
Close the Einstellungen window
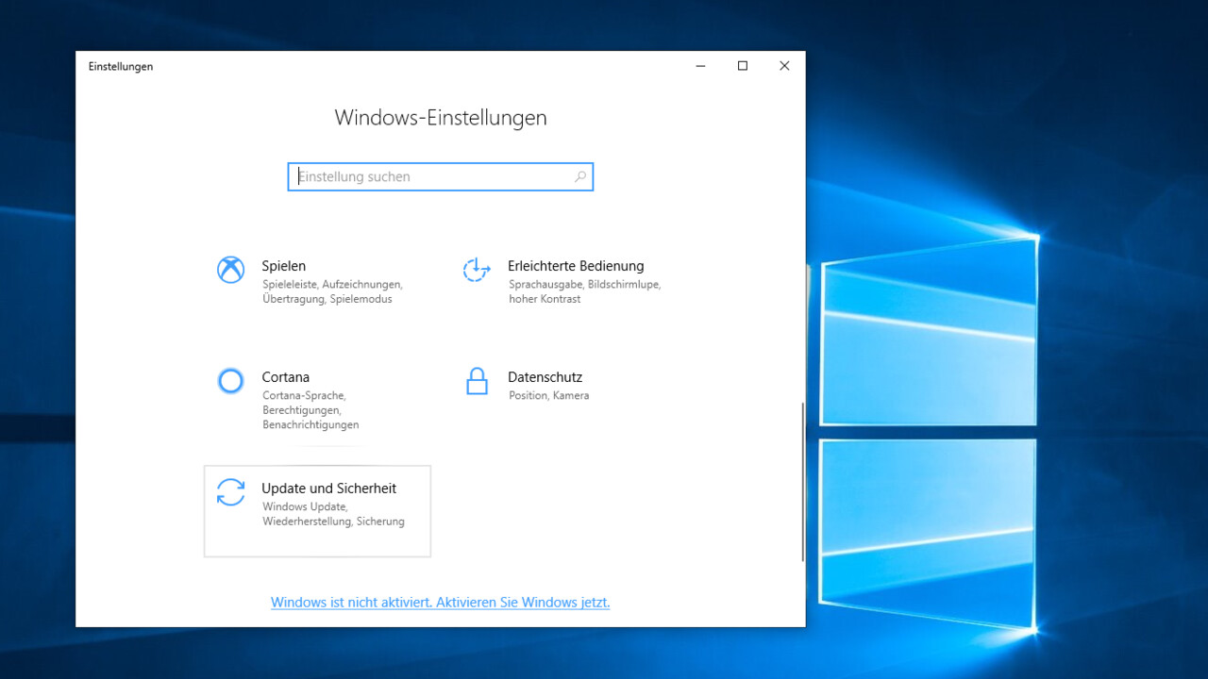784,66
